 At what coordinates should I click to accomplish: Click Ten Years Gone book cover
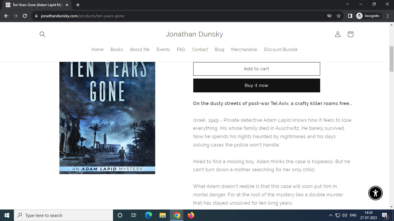[107, 118]
